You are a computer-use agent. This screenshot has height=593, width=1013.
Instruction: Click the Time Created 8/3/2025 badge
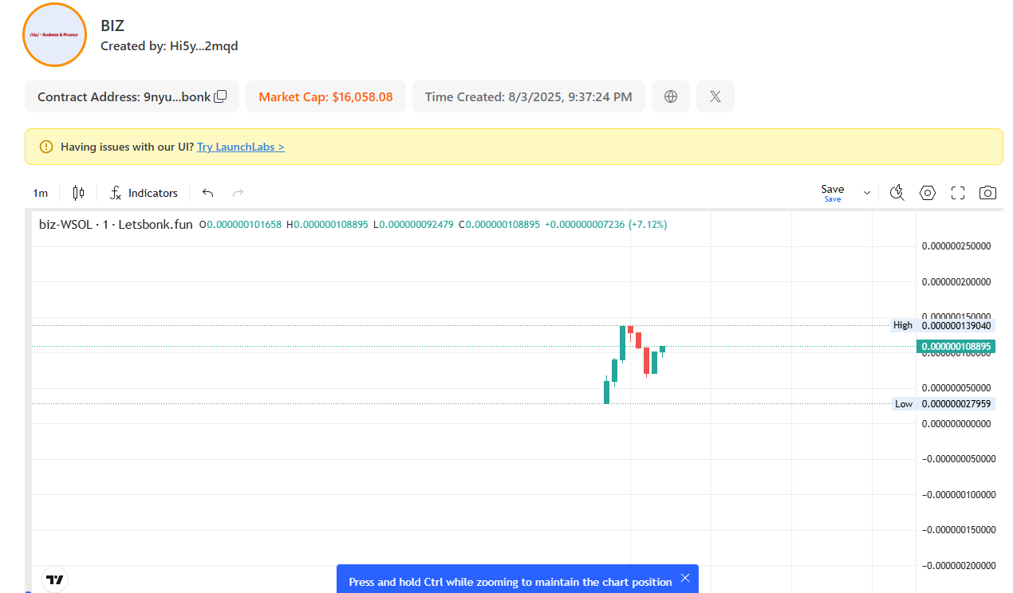click(529, 96)
